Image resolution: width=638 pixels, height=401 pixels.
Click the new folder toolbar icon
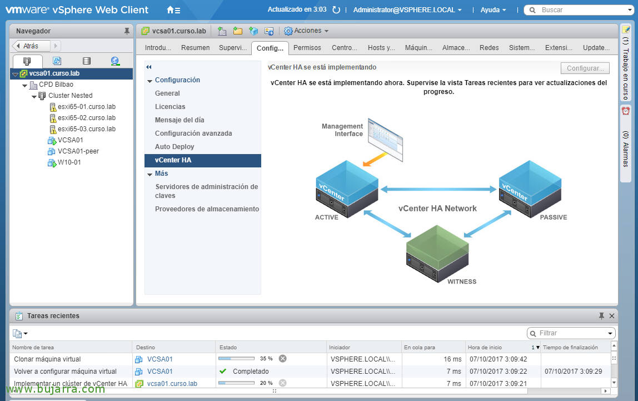[x=238, y=31]
